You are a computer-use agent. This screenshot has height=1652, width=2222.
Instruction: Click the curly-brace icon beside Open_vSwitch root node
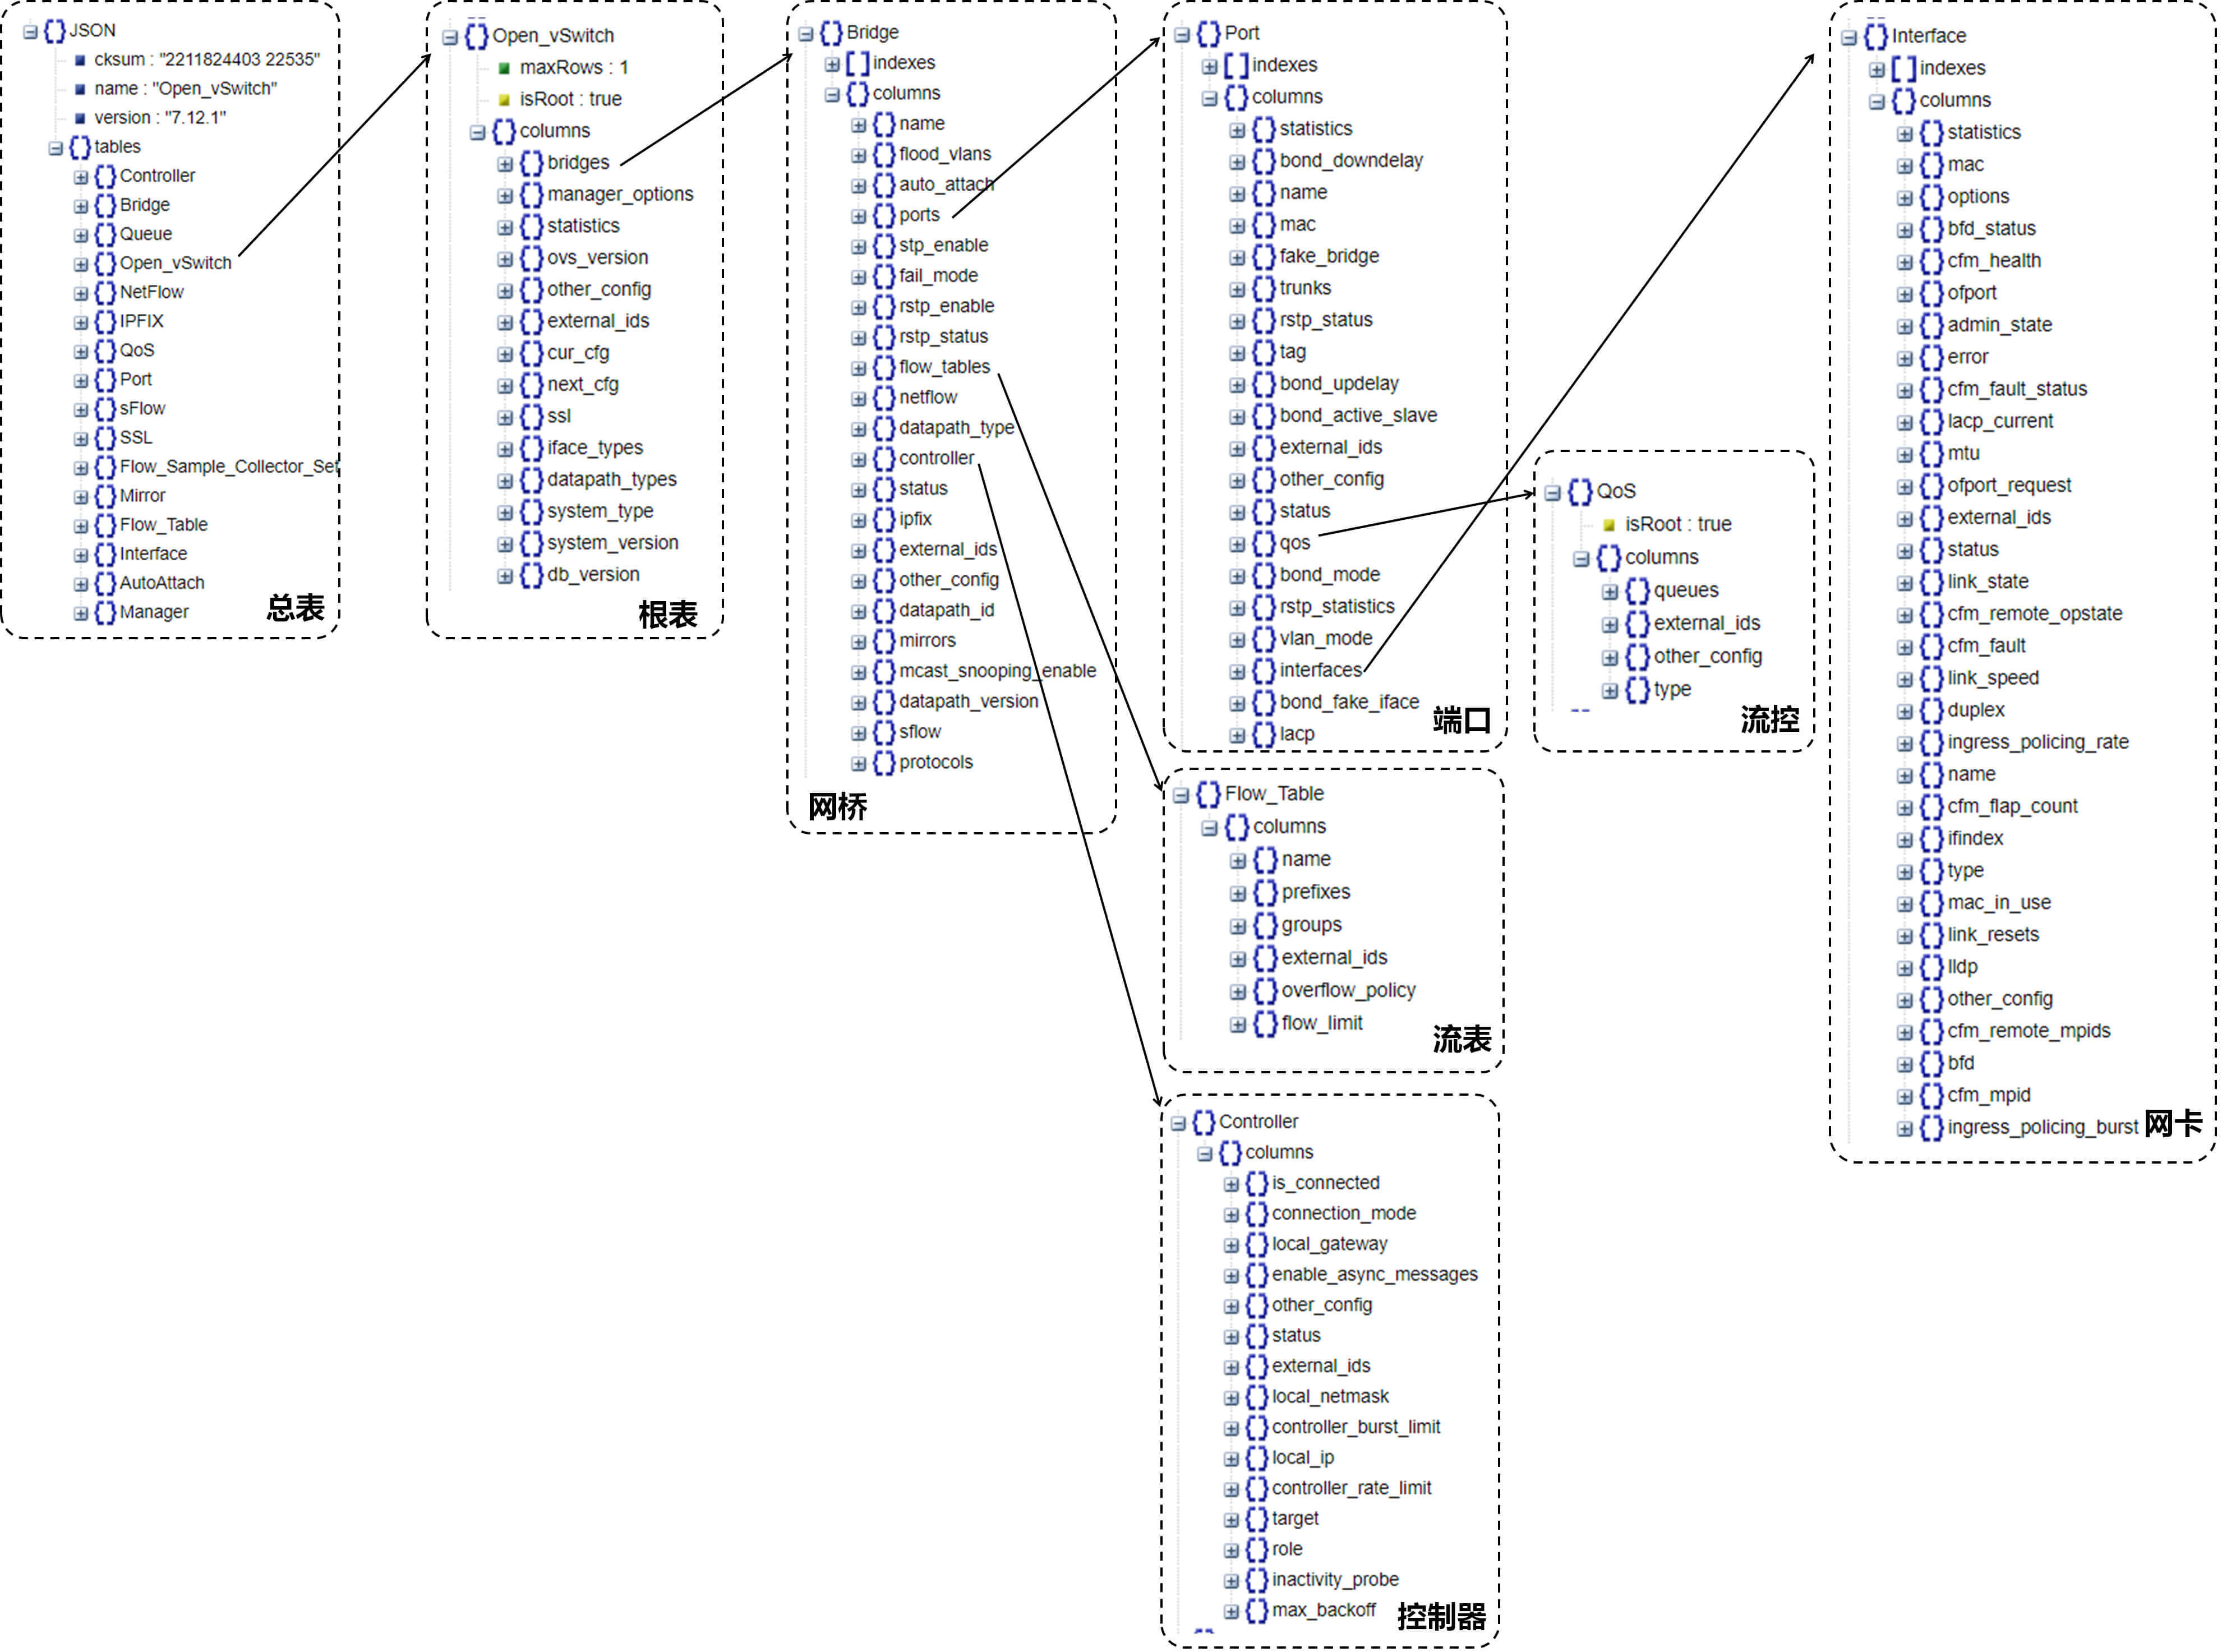pyautogui.click(x=476, y=36)
